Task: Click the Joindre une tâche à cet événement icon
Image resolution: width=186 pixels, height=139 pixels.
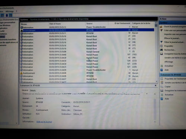Action: pos(162,83)
